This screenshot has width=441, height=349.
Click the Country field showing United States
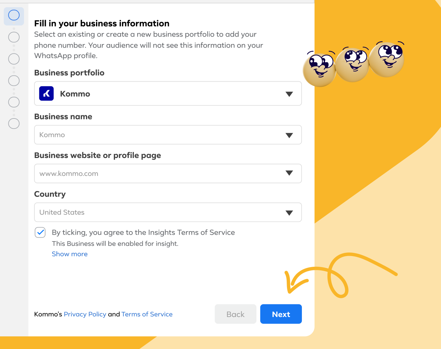pyautogui.click(x=168, y=212)
